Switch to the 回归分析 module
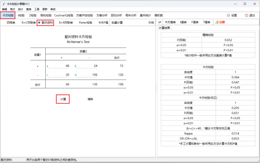 (116, 15)
